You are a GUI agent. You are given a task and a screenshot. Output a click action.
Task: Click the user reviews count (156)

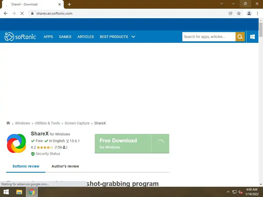pyautogui.click(x=61, y=147)
